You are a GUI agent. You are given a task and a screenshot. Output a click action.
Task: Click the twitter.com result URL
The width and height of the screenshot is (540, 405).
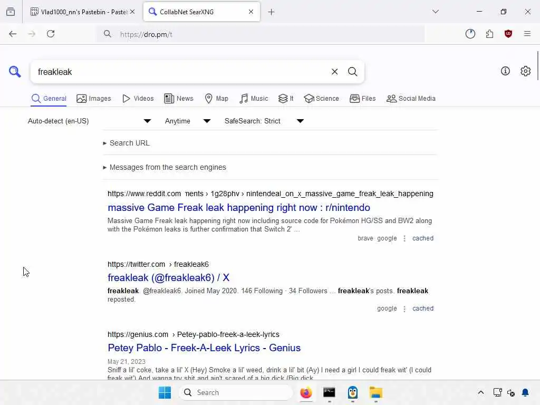[158, 264]
